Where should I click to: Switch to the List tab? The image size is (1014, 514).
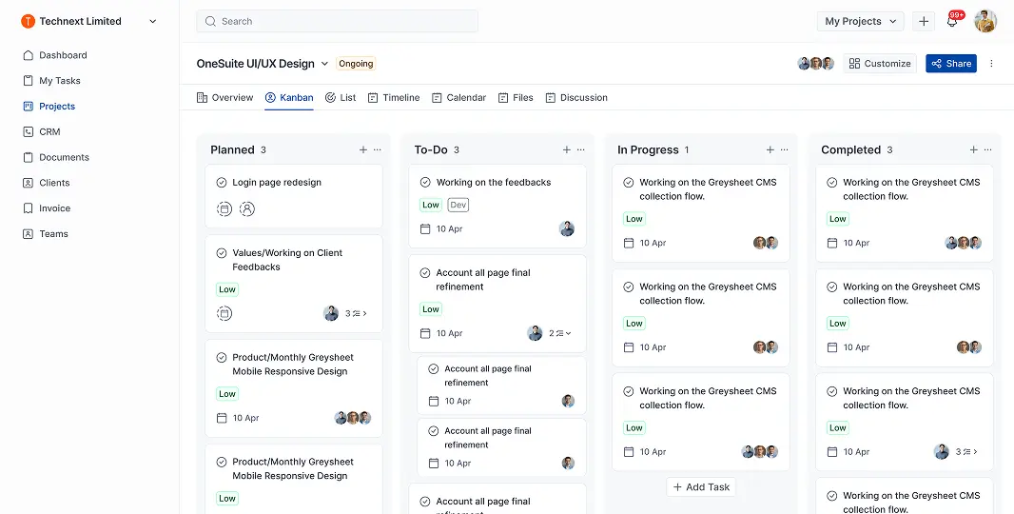tap(341, 98)
